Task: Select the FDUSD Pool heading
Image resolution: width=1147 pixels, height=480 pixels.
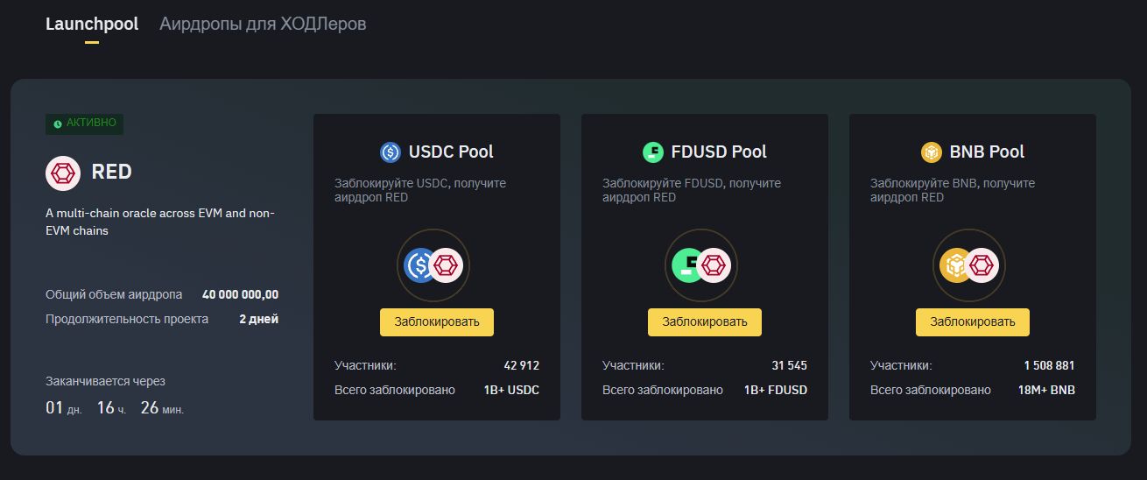Action: coord(718,152)
